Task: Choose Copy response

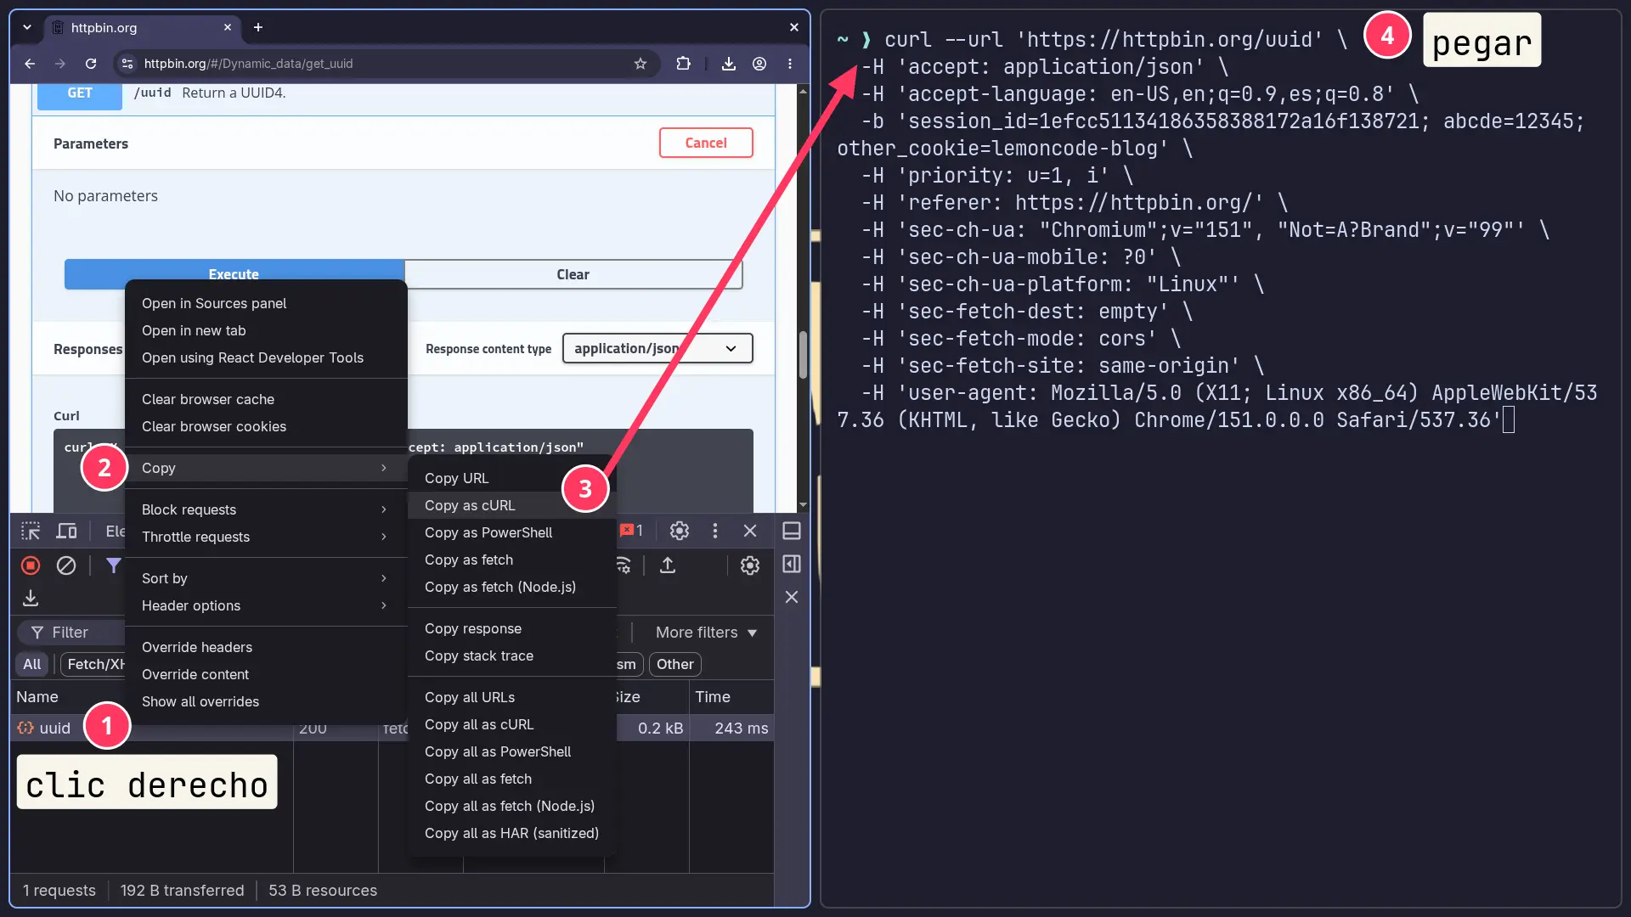Action: [511, 628]
